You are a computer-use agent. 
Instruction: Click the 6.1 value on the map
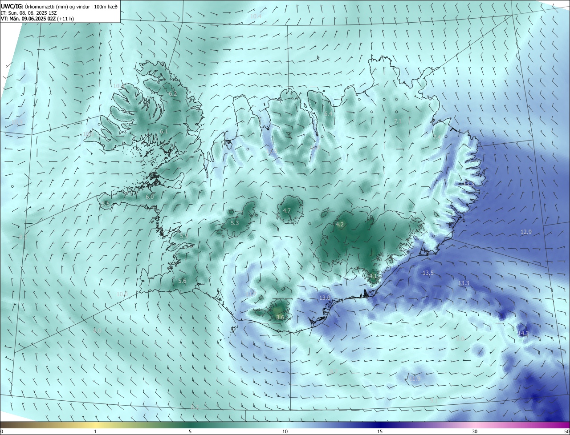tap(163, 132)
